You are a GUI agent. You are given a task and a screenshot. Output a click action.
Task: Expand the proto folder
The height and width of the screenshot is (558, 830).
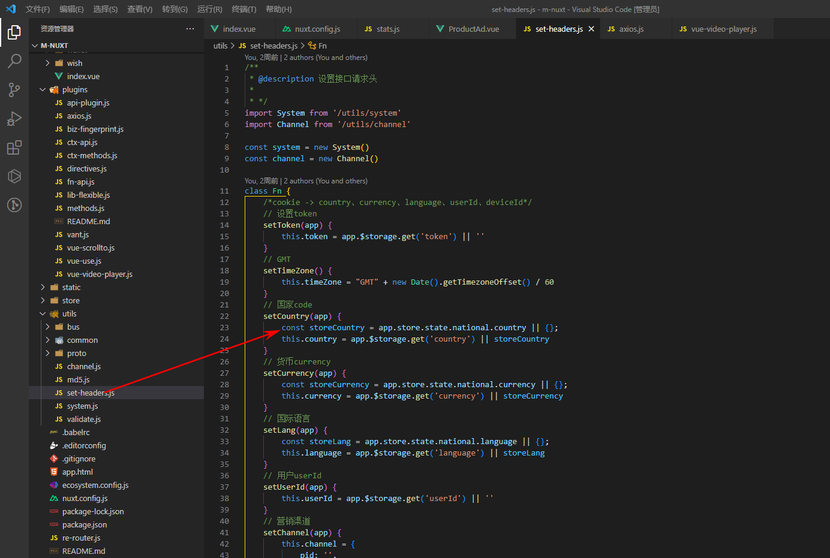pyautogui.click(x=116, y=353)
